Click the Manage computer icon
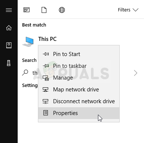Image resolution: width=144 pixels, height=143 pixels. coord(46,78)
